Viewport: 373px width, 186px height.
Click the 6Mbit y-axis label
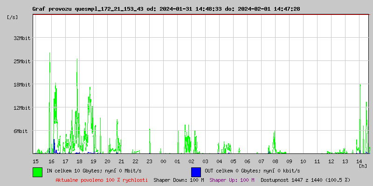(21, 131)
